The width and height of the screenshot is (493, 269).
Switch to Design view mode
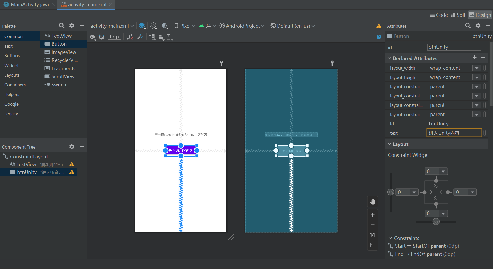click(480, 15)
